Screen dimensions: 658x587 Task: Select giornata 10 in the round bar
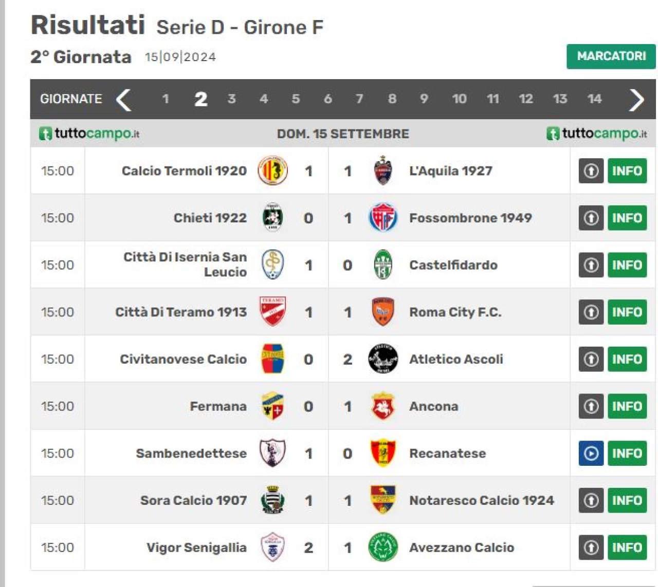click(459, 99)
